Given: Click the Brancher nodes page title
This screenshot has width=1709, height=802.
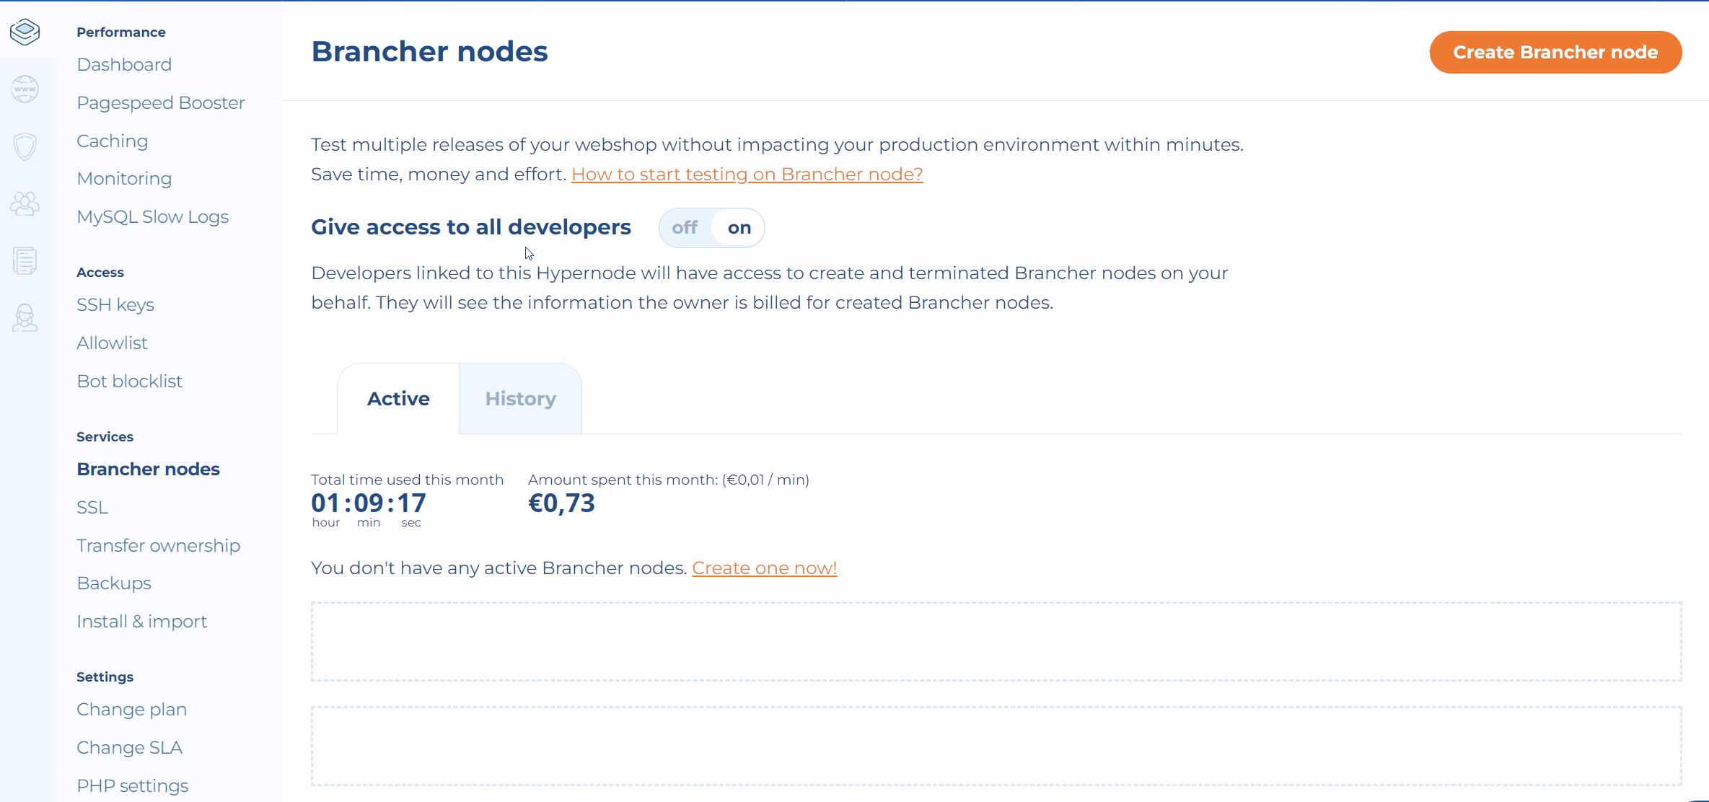Looking at the screenshot, I should click(x=430, y=52).
